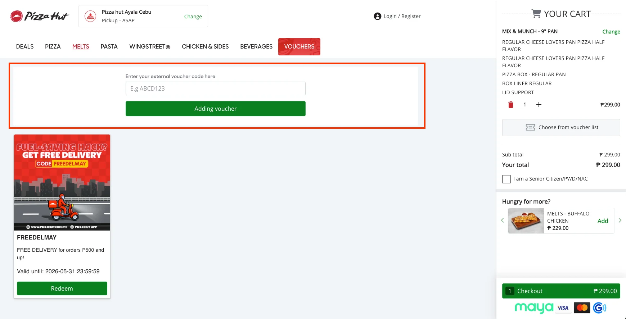Click the Your total amount
This screenshot has height=319, width=626.
pyautogui.click(x=608, y=165)
